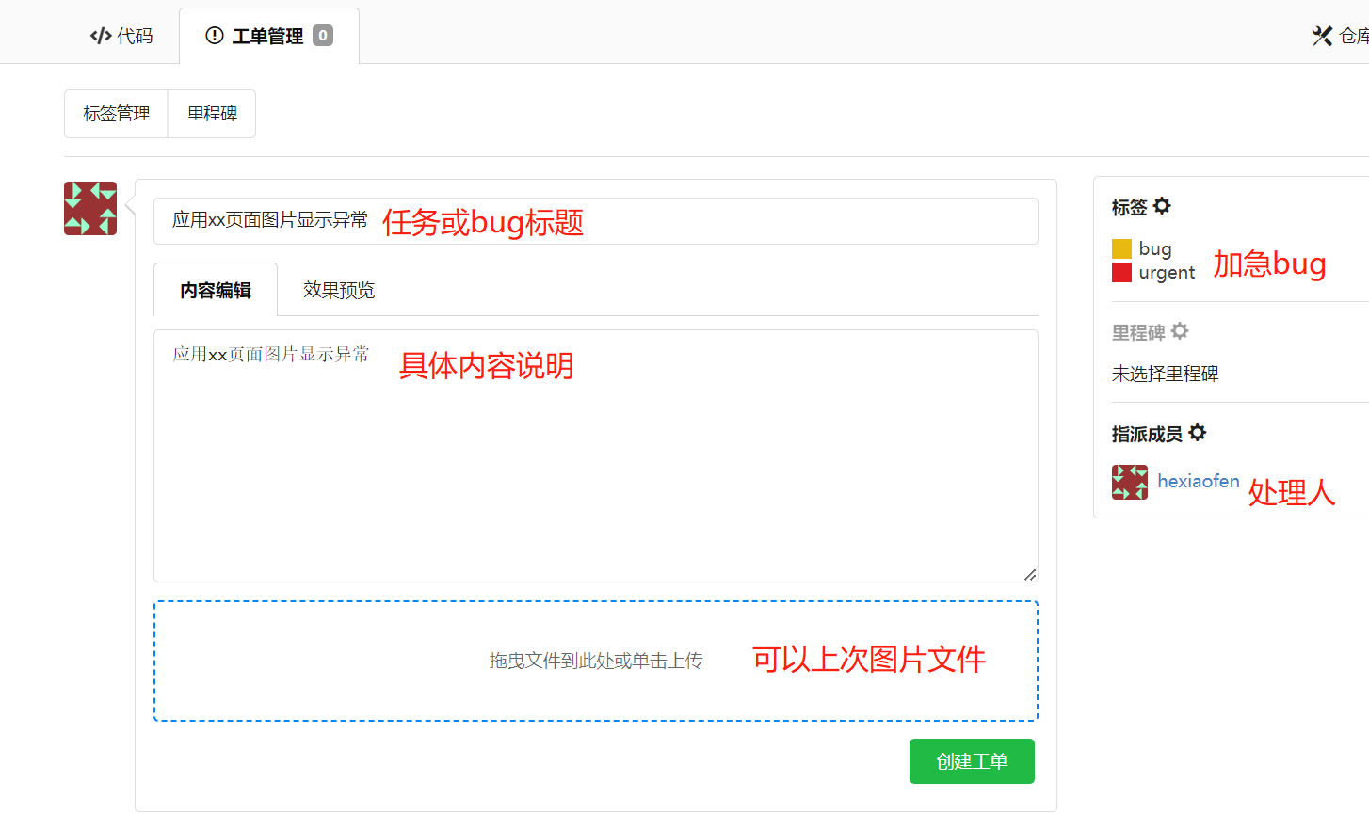Select the 内容编辑 tab

point(215,290)
